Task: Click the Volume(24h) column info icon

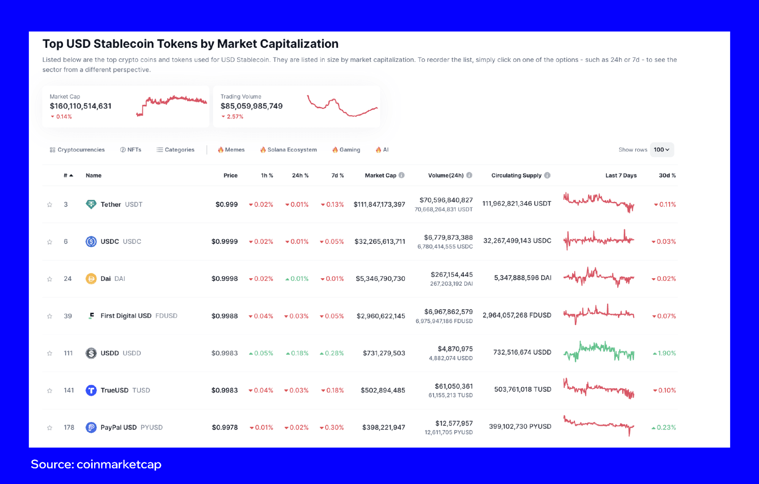Action: 469,175
